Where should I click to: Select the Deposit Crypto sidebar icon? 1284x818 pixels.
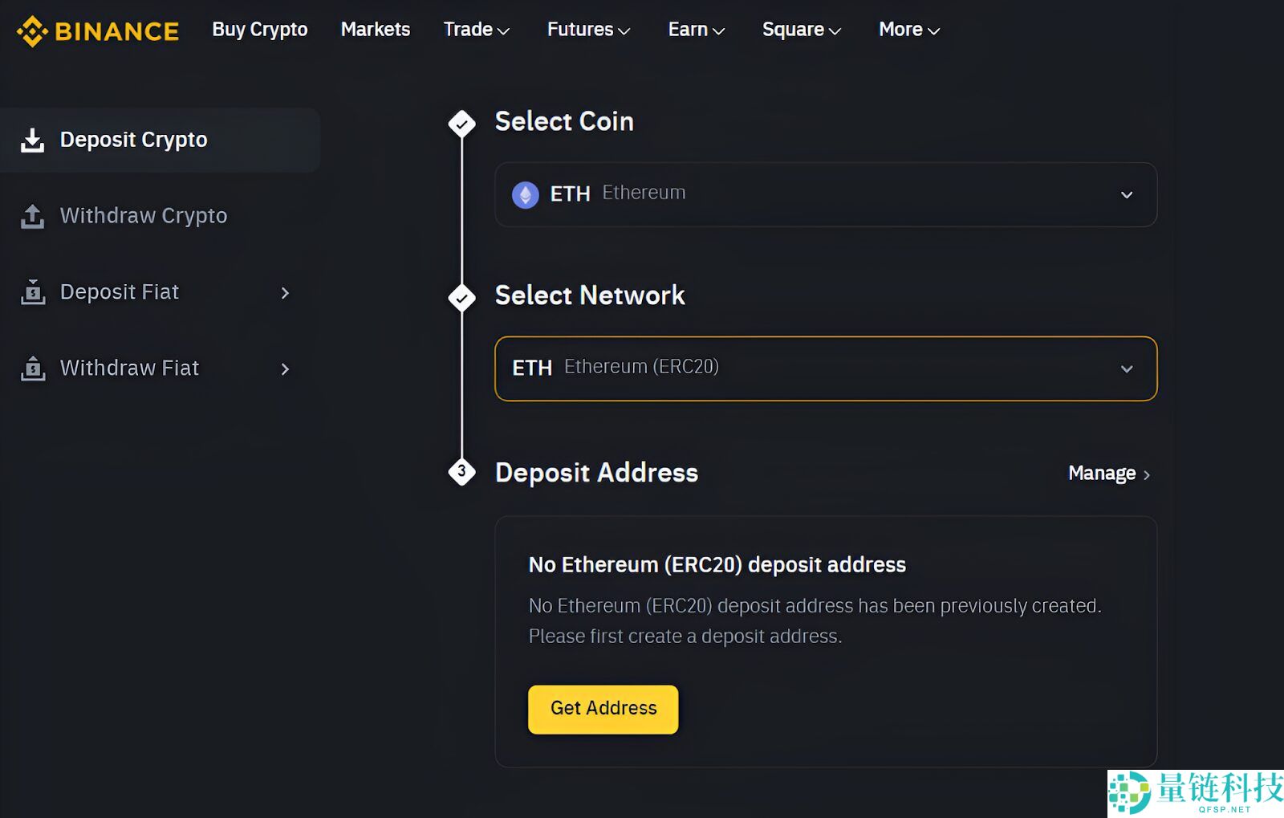(32, 139)
